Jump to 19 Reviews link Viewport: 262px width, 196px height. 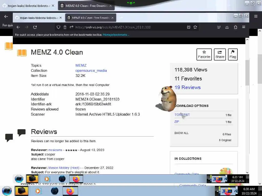tap(188, 87)
